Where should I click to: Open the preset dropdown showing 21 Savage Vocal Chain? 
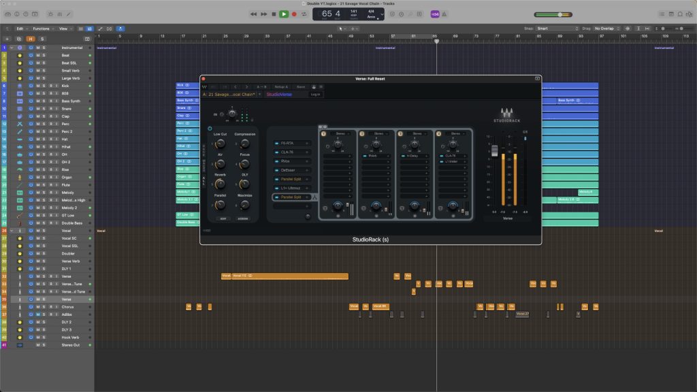(228, 94)
